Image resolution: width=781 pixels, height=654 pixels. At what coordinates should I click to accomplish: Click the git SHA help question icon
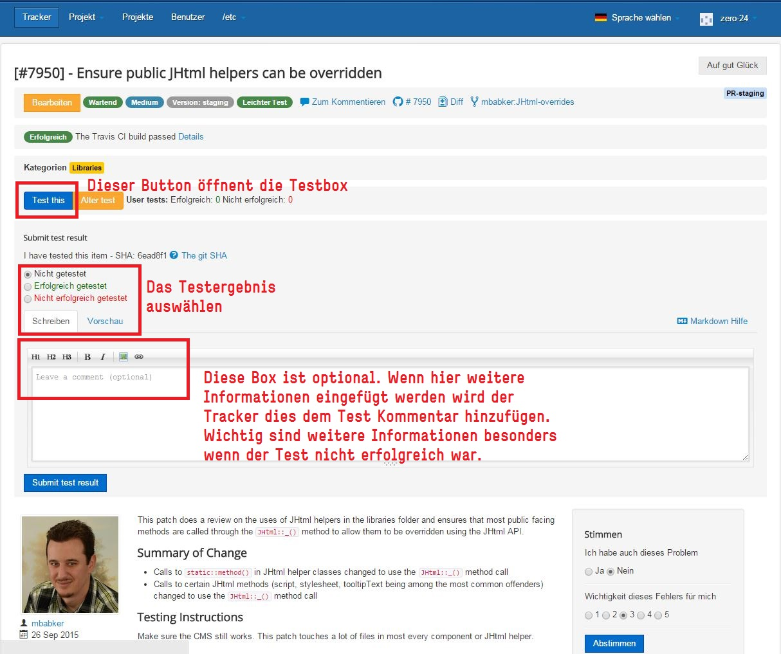(x=174, y=255)
